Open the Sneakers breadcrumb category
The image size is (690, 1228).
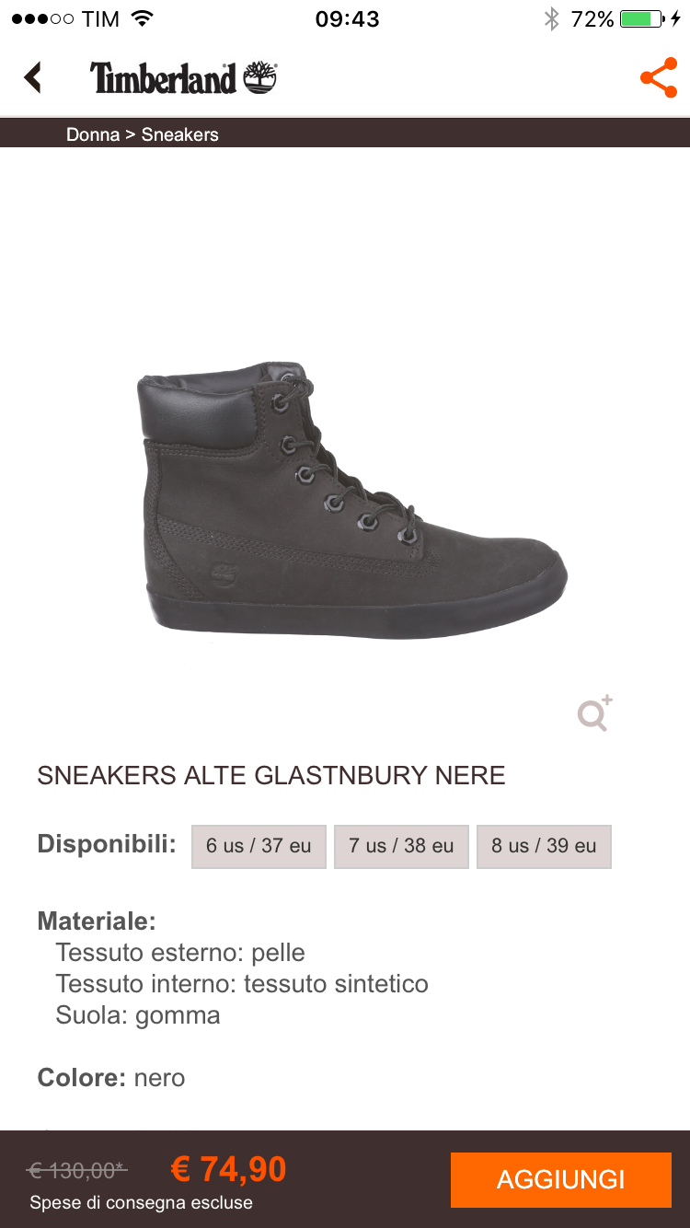[180, 134]
